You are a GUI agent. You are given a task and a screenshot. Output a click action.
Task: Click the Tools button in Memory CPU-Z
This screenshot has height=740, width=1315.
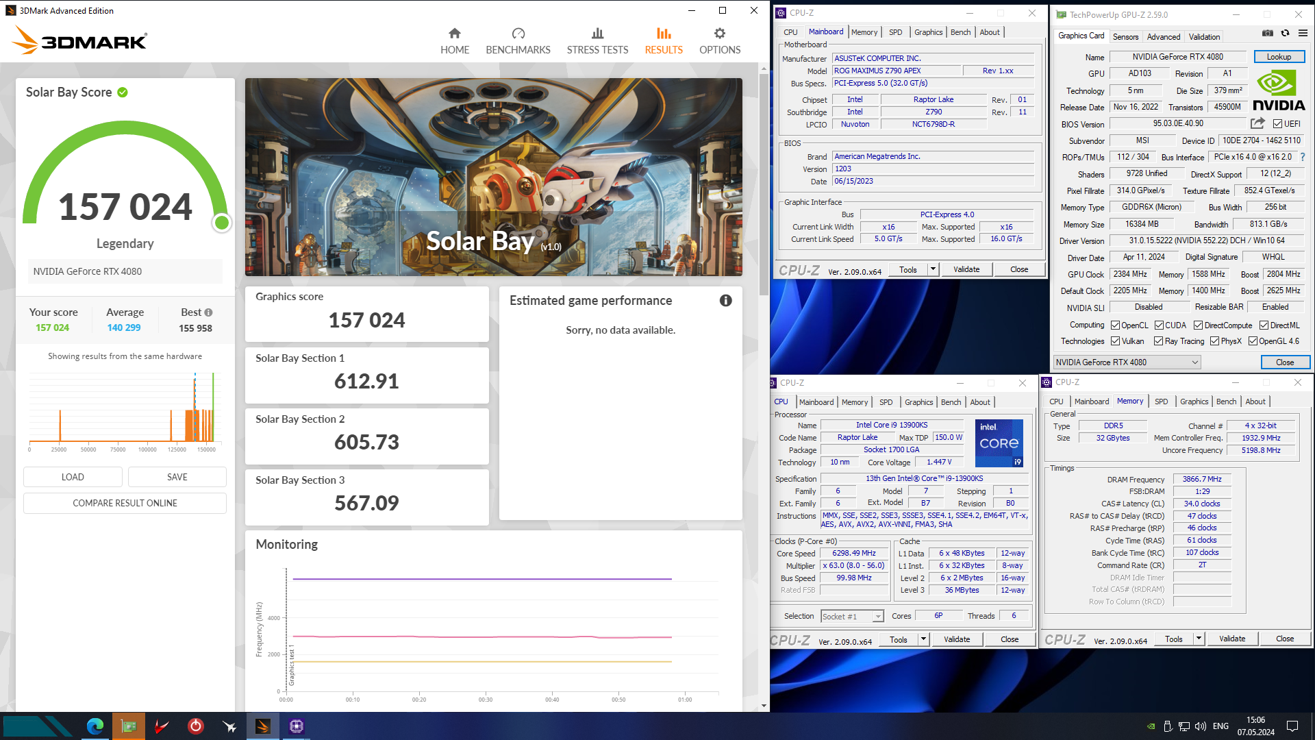tap(1173, 639)
